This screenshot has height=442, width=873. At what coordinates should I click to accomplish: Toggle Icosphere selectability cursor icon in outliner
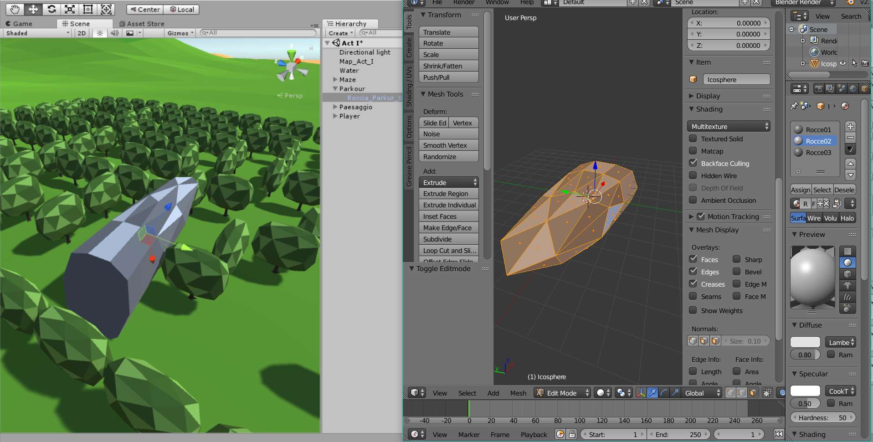point(854,63)
